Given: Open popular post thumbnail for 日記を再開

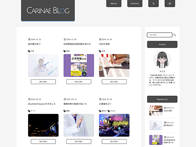Looking at the screenshot, I should (156, 110).
